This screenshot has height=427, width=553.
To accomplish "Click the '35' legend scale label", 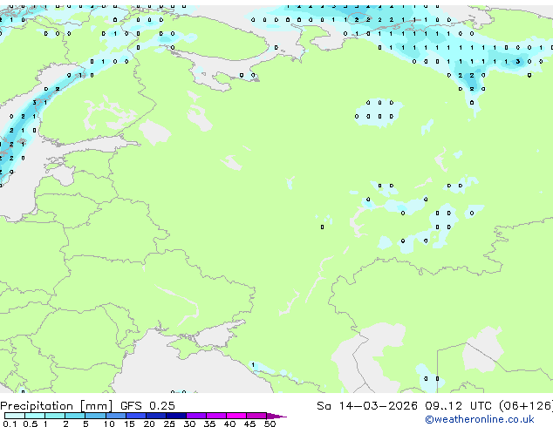I will pyautogui.click(x=209, y=424).
